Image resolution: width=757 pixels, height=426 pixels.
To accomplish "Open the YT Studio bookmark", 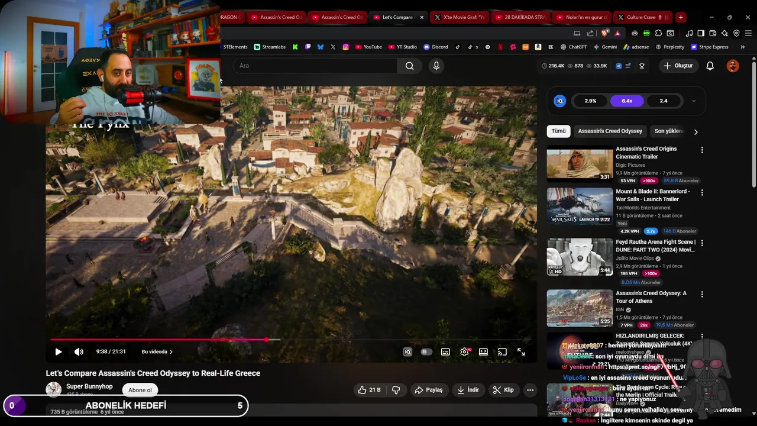I will [x=403, y=47].
